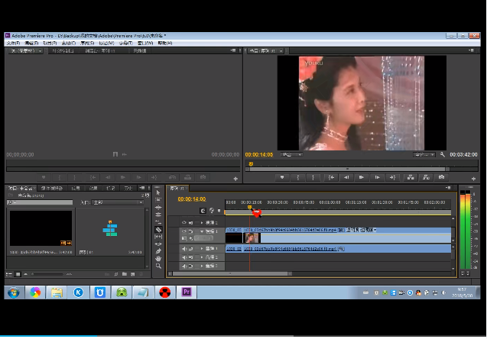This screenshot has height=339, width=487.
Task: Export frame with camera icon
Action: [441, 177]
